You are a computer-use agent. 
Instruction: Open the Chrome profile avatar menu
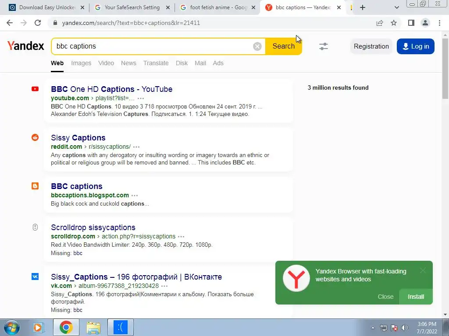pyautogui.click(x=425, y=23)
